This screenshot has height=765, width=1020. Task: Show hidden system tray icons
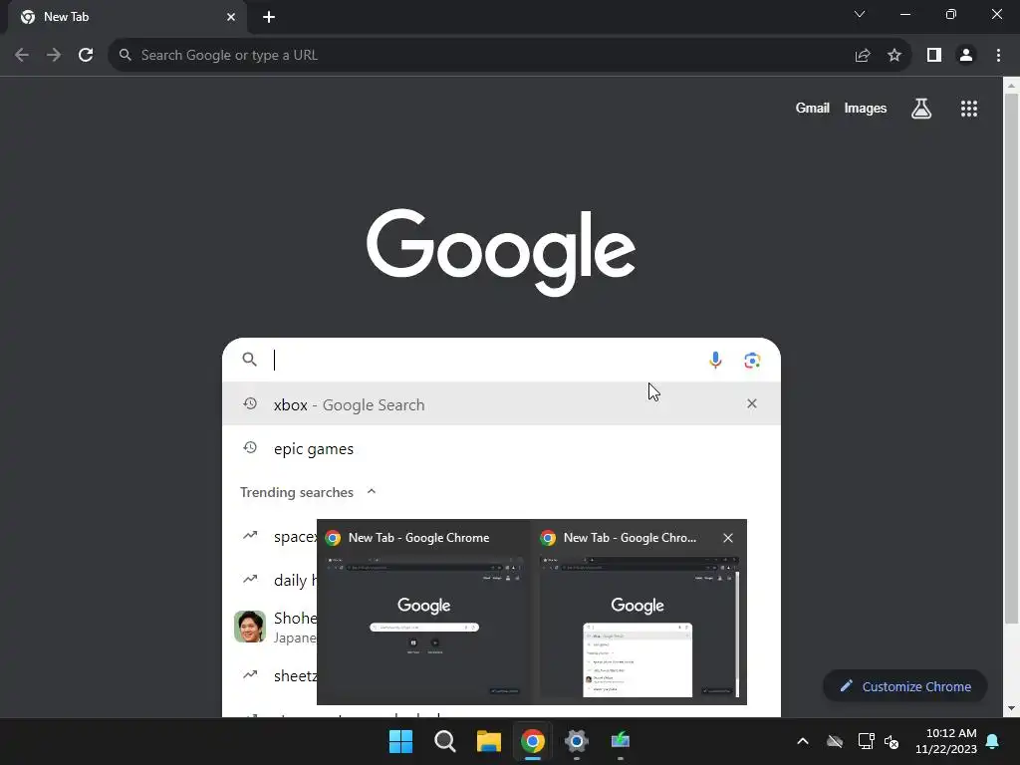pyautogui.click(x=803, y=741)
